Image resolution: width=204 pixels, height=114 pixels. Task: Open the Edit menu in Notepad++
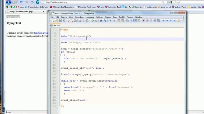[x=57, y=17]
